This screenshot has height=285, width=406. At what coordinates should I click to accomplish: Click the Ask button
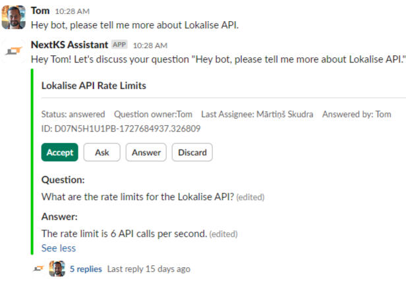102,152
